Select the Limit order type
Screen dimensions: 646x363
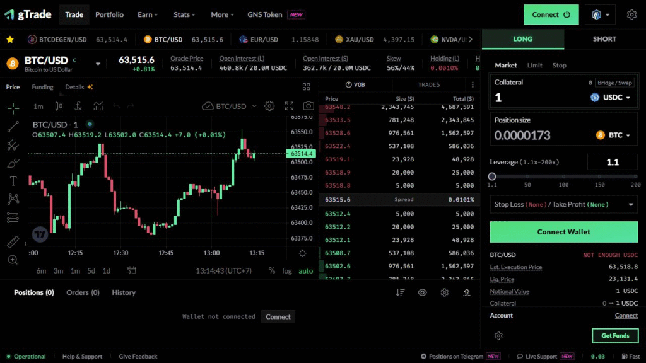click(535, 65)
